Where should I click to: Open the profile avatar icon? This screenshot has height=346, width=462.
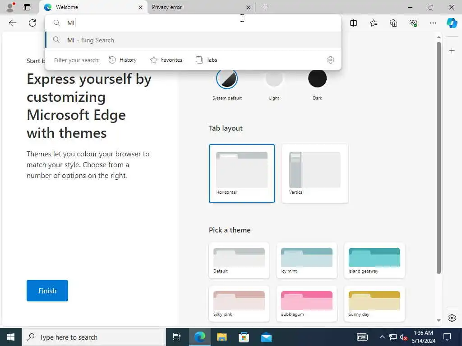11,7
